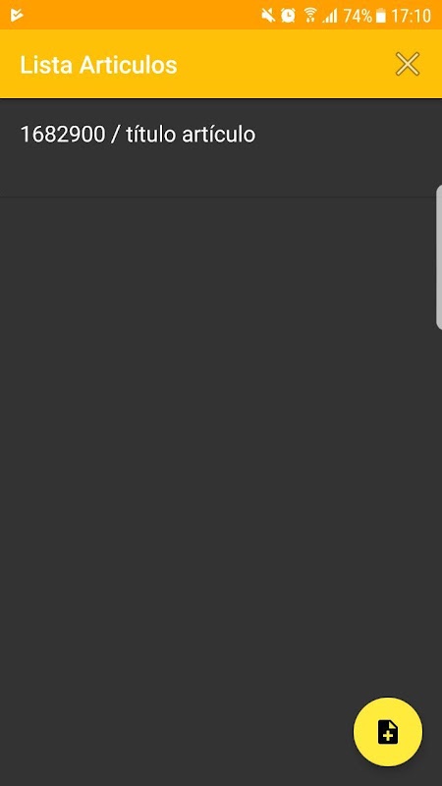
Task: Select the título artículo text
Action: (191, 135)
